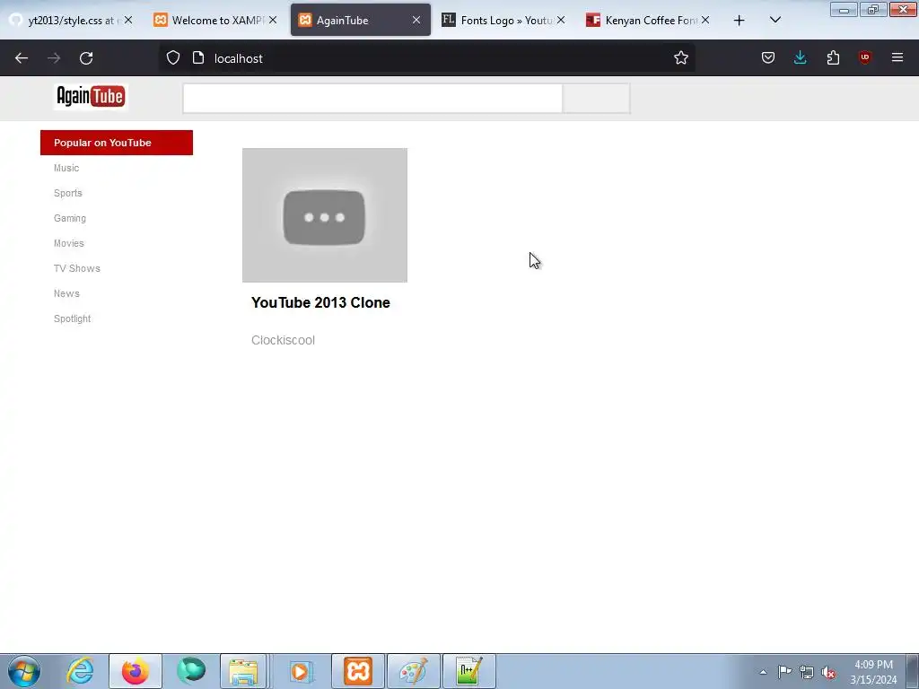
Task: Click the page info icon beside localhost
Action: click(198, 58)
